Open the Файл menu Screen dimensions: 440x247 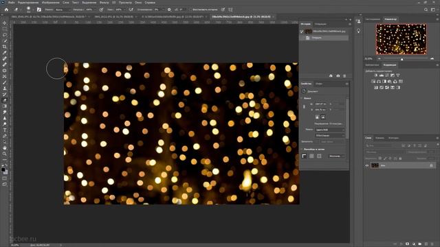pyautogui.click(x=12, y=2)
